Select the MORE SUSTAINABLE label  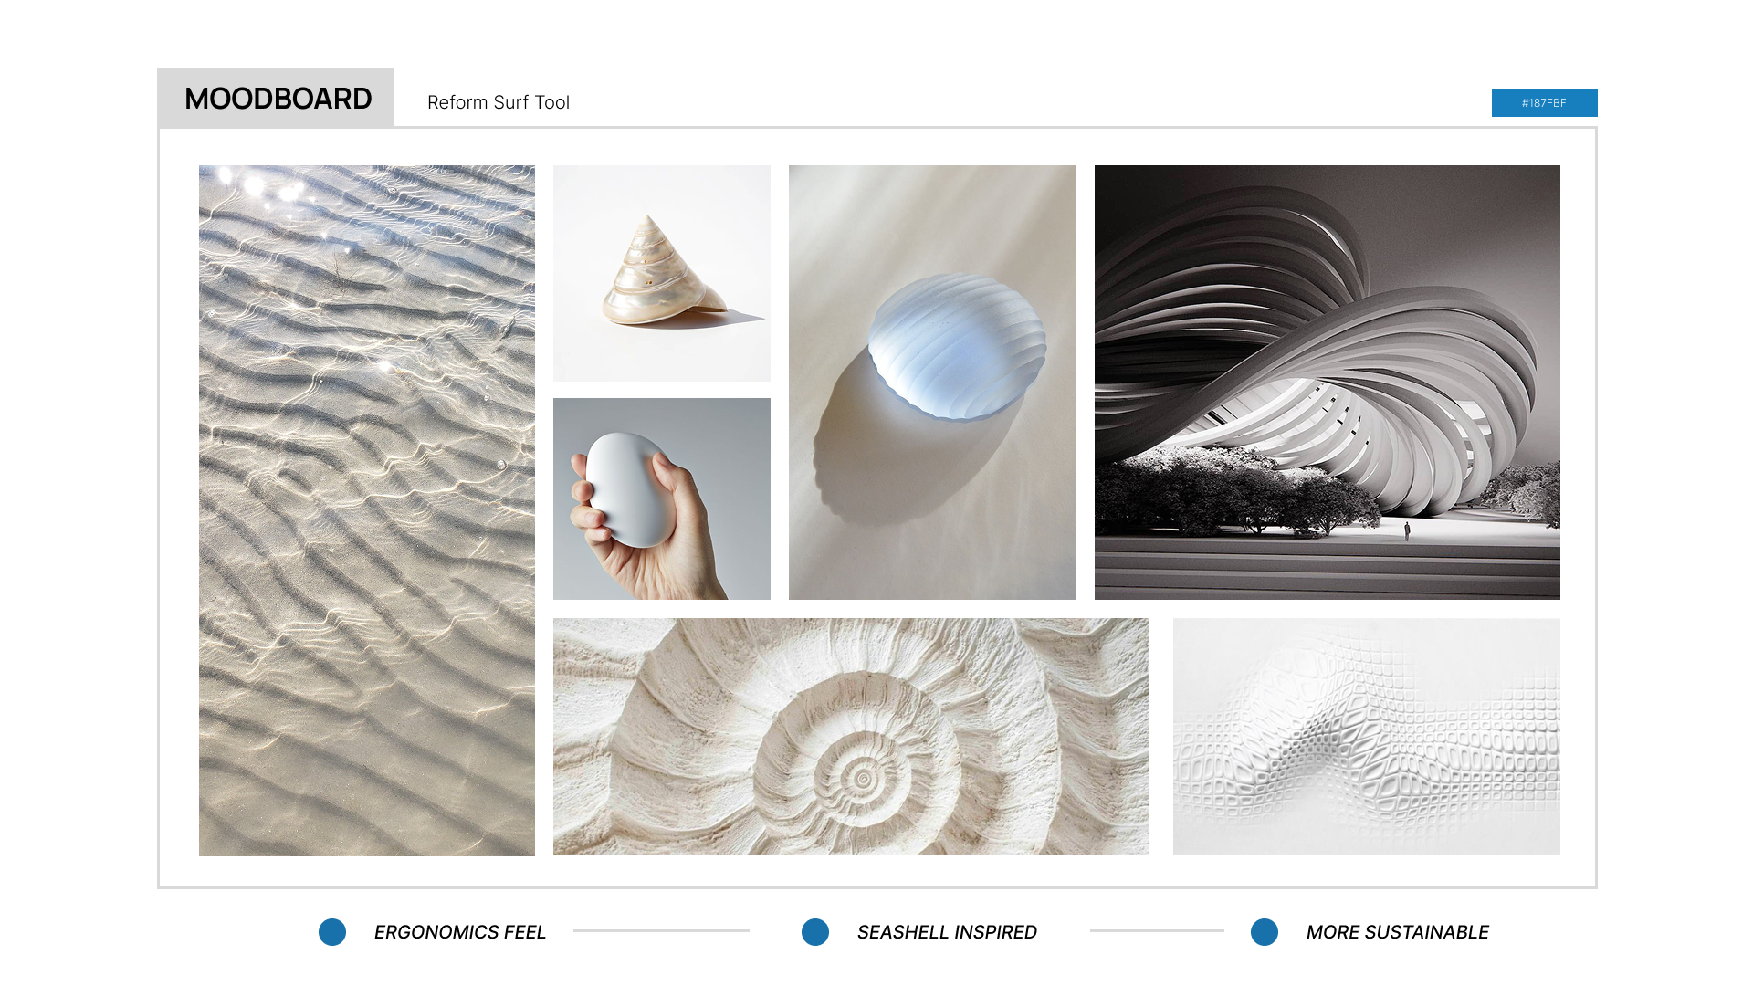click(1397, 932)
